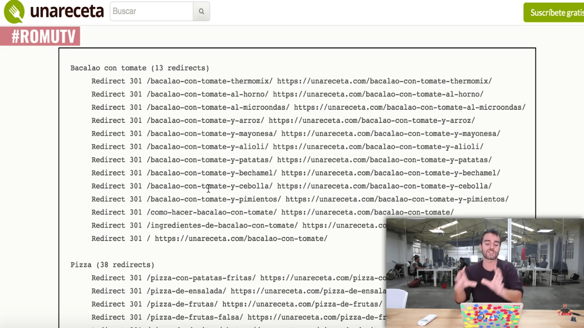Click the /ingredientes-de-bacalao-con-tomate/ source path
The height and width of the screenshot is (328, 584).
[222, 225]
